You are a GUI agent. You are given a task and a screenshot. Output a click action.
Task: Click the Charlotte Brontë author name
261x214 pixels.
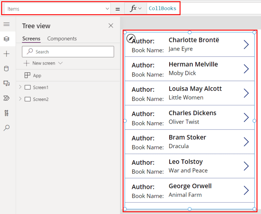[194, 40]
